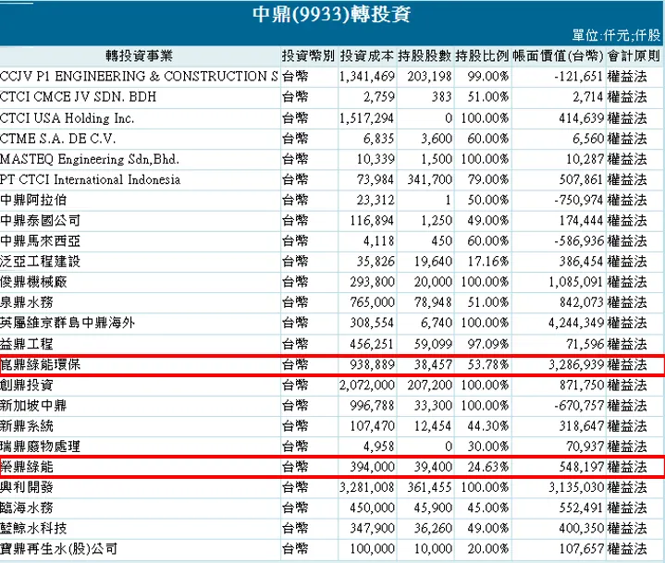Click book value 4,244,349
This screenshot has width=665, height=563.
click(576, 323)
